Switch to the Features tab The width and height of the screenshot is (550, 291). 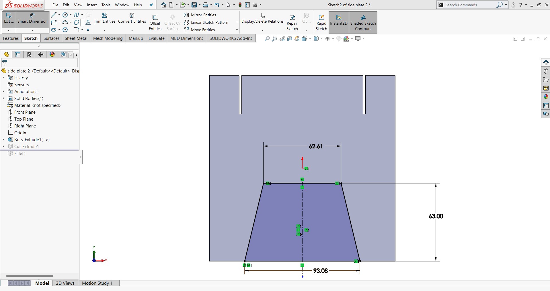coord(11,38)
